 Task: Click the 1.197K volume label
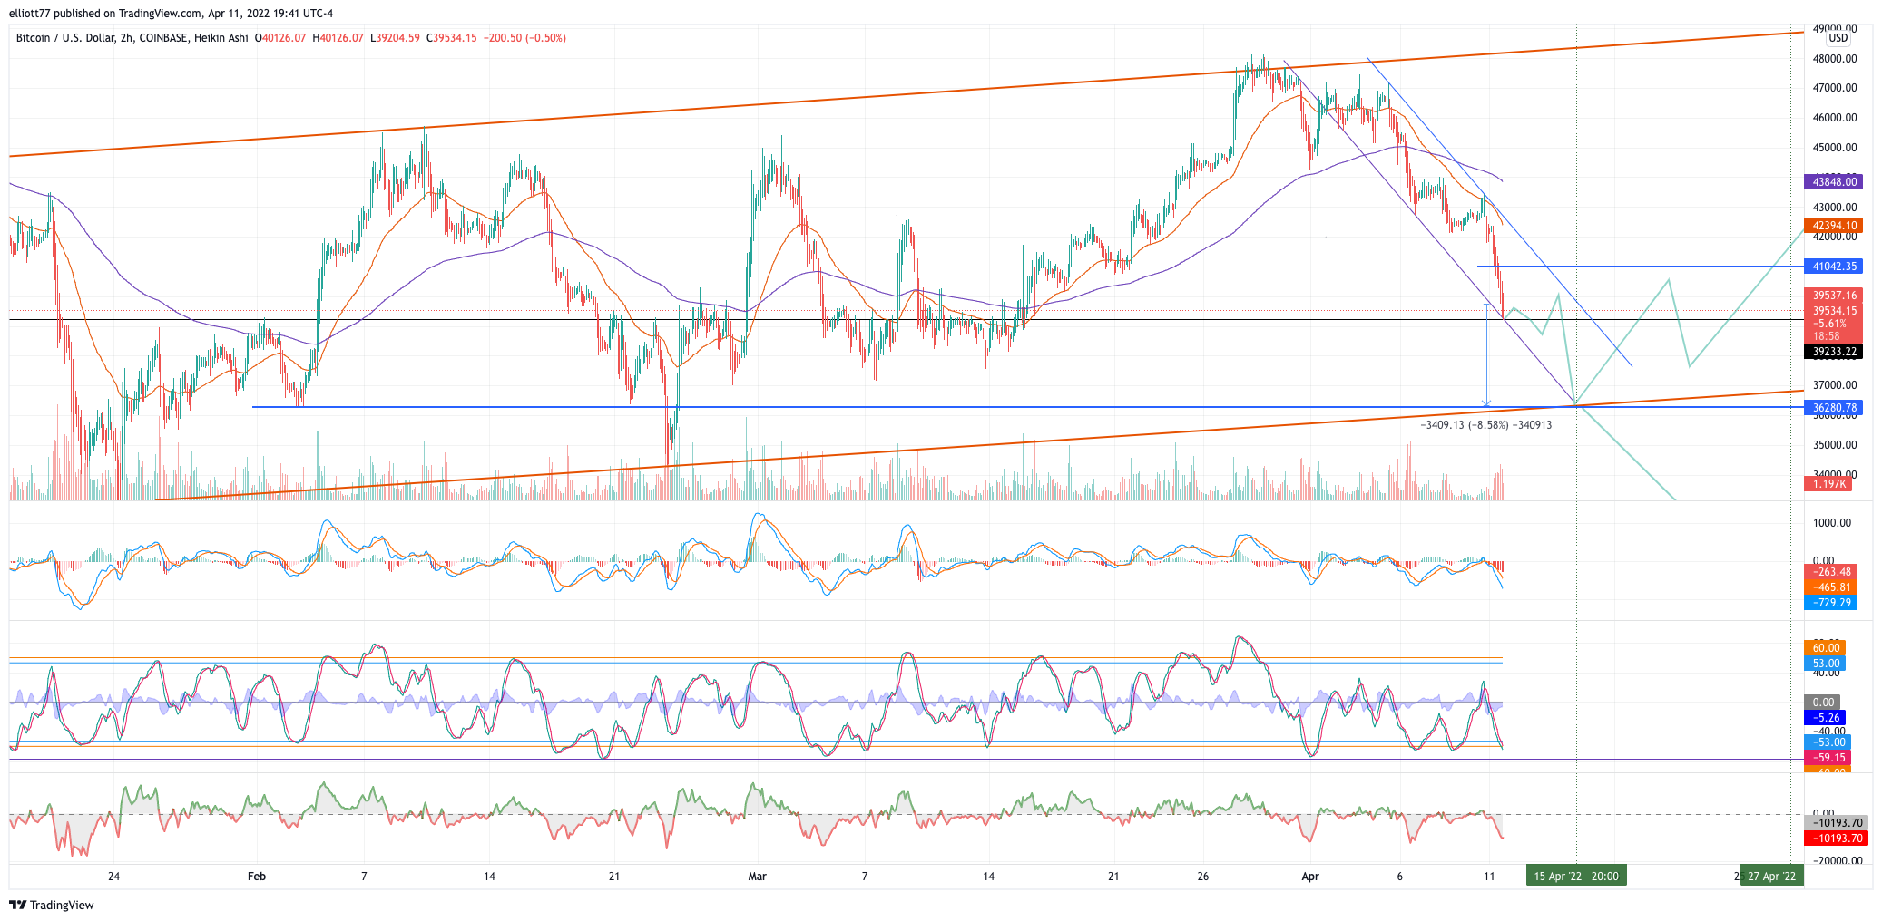pos(1828,484)
